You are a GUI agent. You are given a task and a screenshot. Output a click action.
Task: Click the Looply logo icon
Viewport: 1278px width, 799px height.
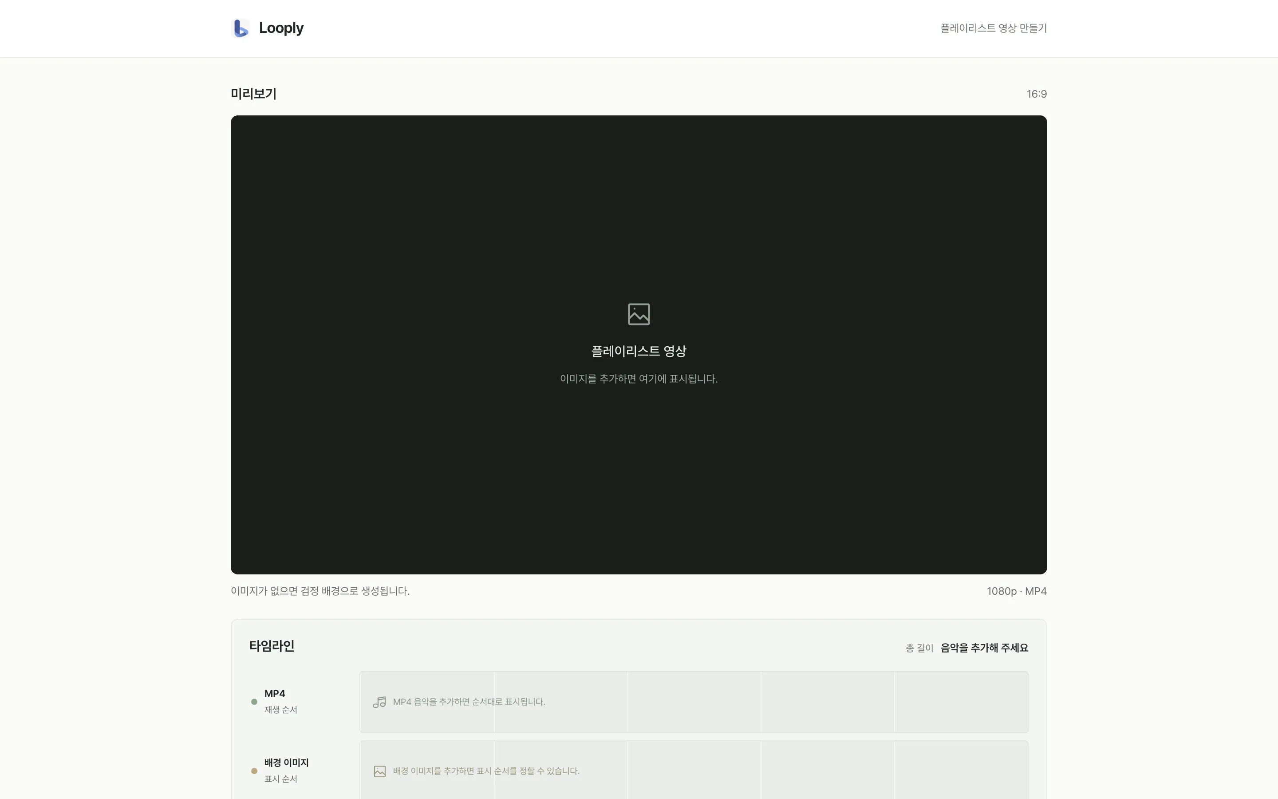(x=241, y=28)
